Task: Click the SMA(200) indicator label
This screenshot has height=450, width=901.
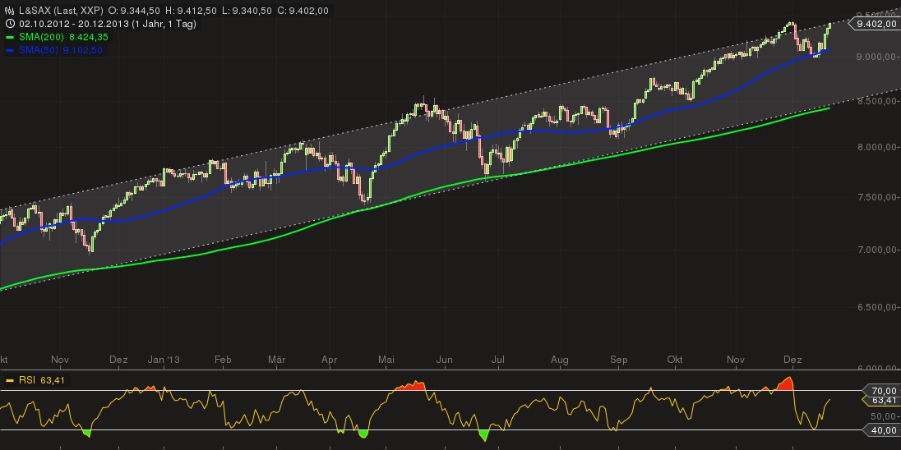Action: [35, 37]
